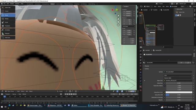
Task: Open the Add menu in viewport header
Action: pyautogui.click(x=27, y=91)
